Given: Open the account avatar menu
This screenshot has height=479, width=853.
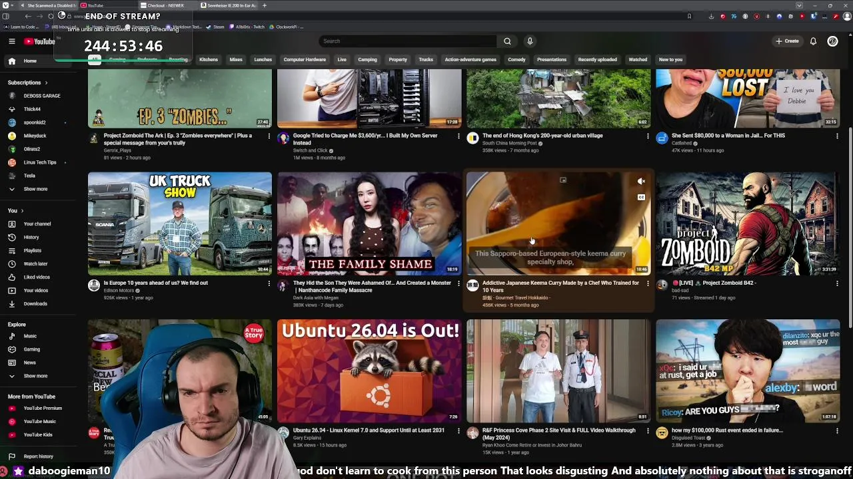Looking at the screenshot, I should coord(832,41).
